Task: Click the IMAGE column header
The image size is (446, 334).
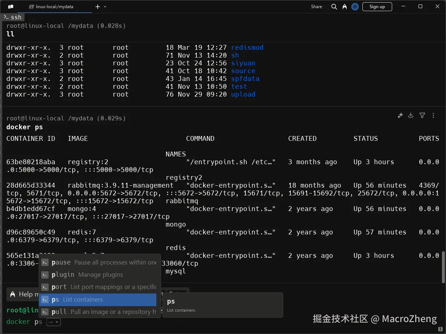Action: coord(78,139)
